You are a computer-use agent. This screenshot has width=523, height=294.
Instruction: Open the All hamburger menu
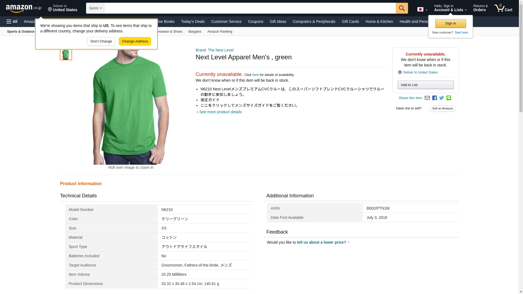point(12,22)
